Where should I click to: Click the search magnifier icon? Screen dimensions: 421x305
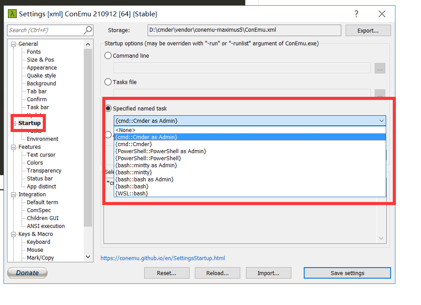click(88, 30)
